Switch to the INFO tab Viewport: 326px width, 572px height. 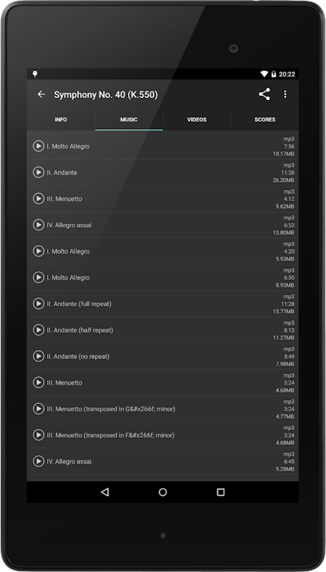coord(61,120)
